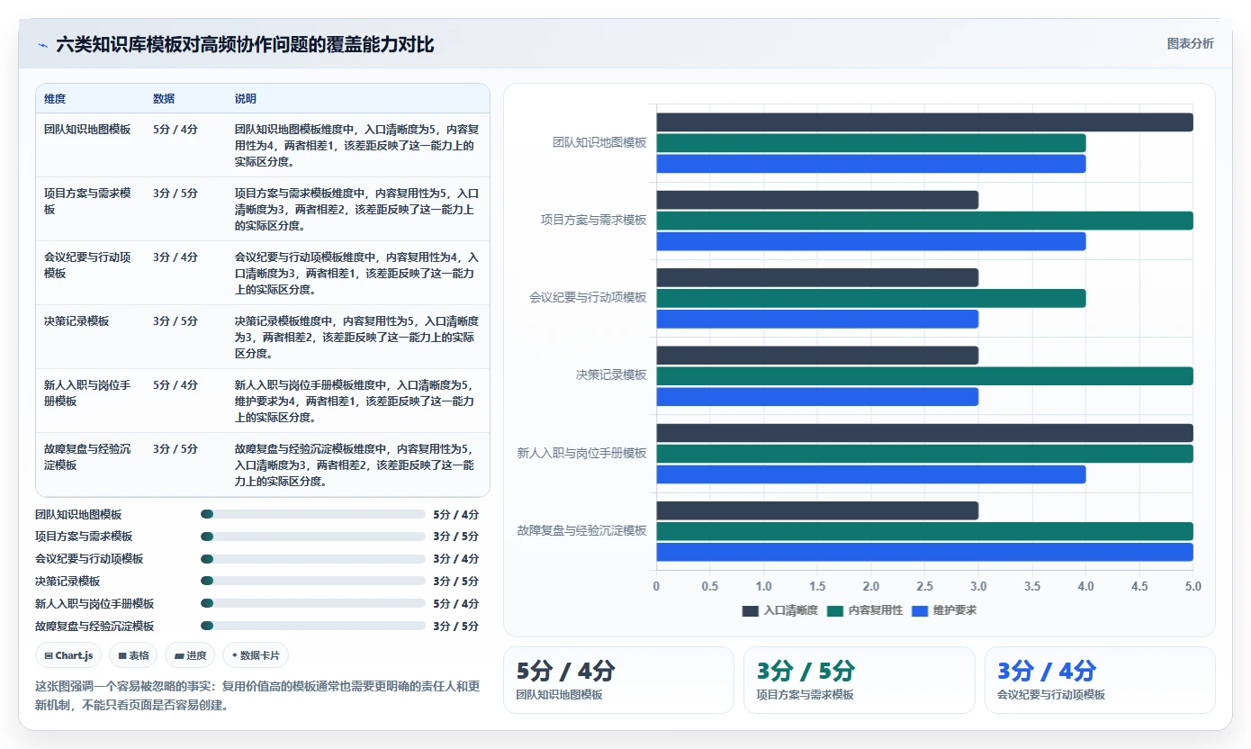Click 入口清晰度 bar of 故障复盘与经验沉淀模板 in chart
This screenshot has width=1251, height=749.
click(x=817, y=510)
